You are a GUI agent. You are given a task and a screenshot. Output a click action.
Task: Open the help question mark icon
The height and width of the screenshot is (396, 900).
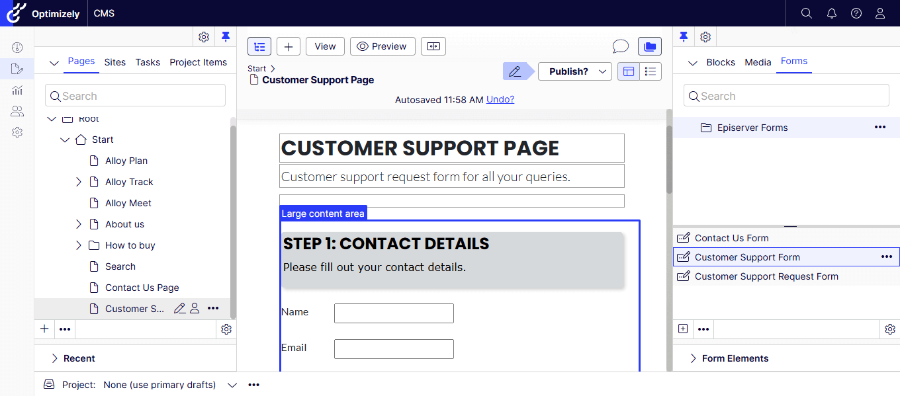pyautogui.click(x=856, y=13)
